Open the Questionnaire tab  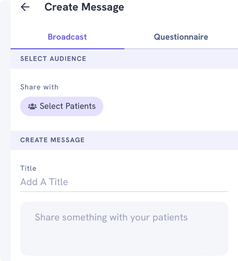click(x=181, y=37)
